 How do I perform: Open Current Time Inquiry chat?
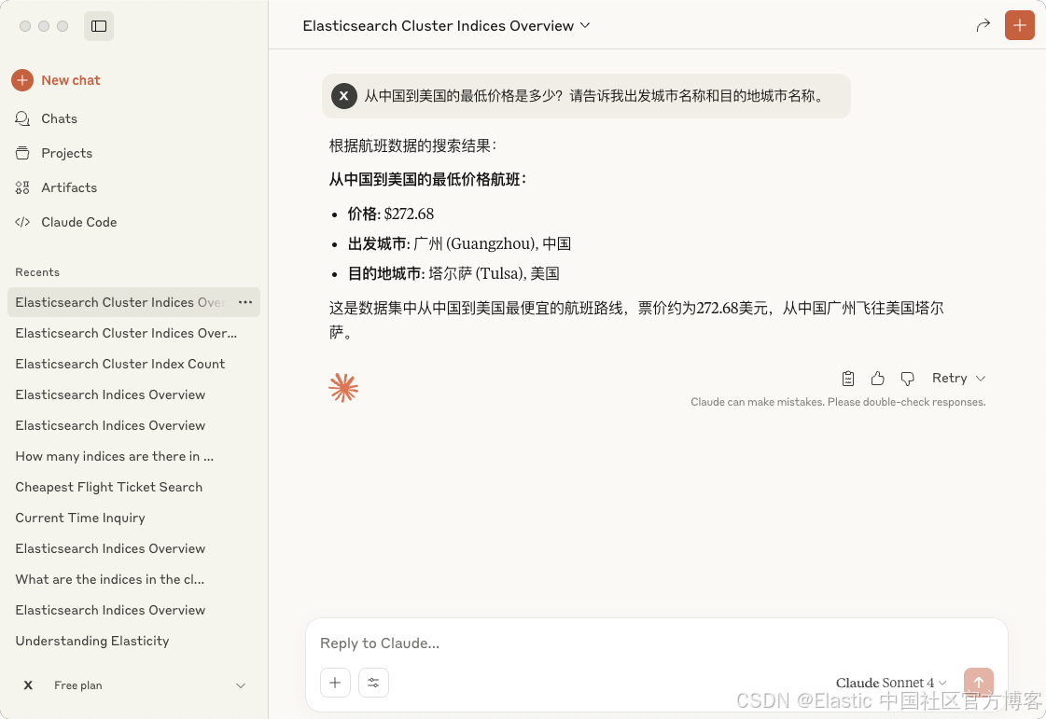click(x=80, y=518)
